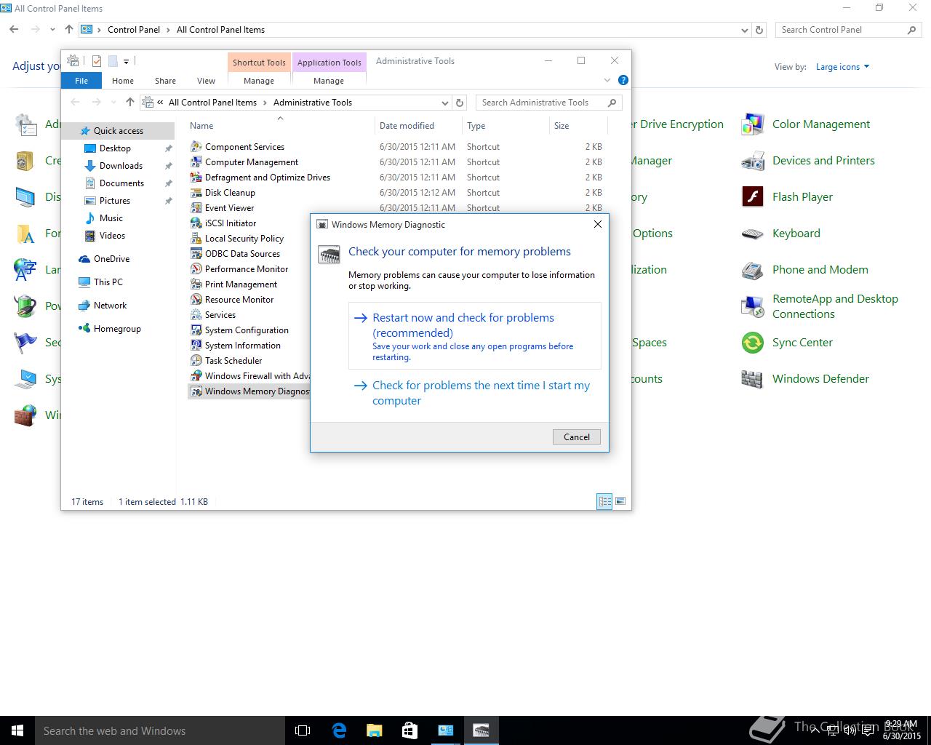Click the Explorer help question mark icon
931x745 pixels.
tap(623, 80)
